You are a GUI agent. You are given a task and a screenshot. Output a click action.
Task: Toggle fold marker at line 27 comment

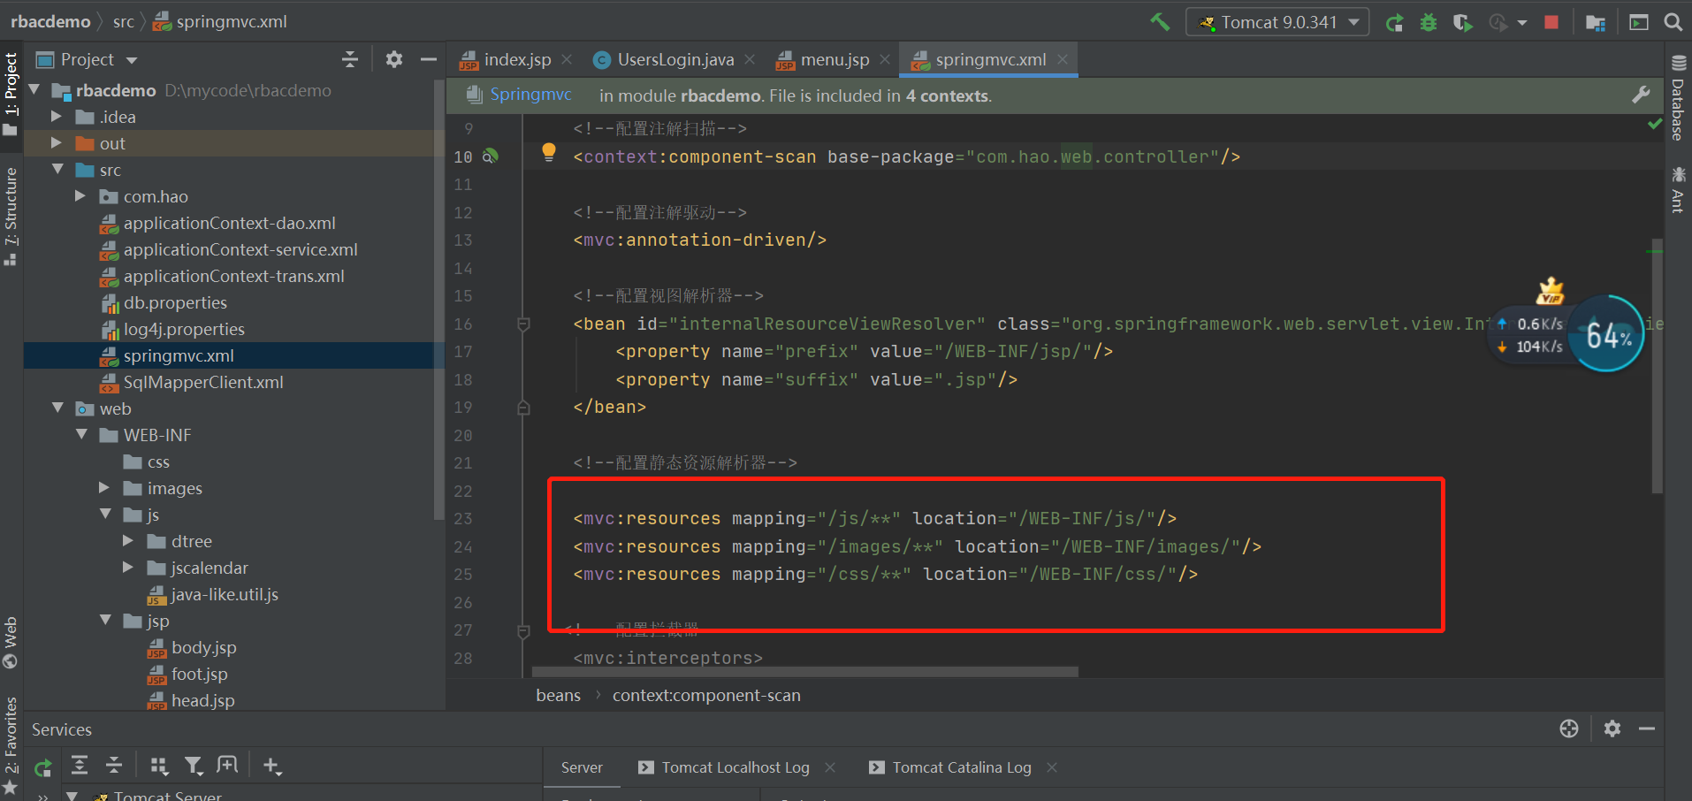coord(523,630)
